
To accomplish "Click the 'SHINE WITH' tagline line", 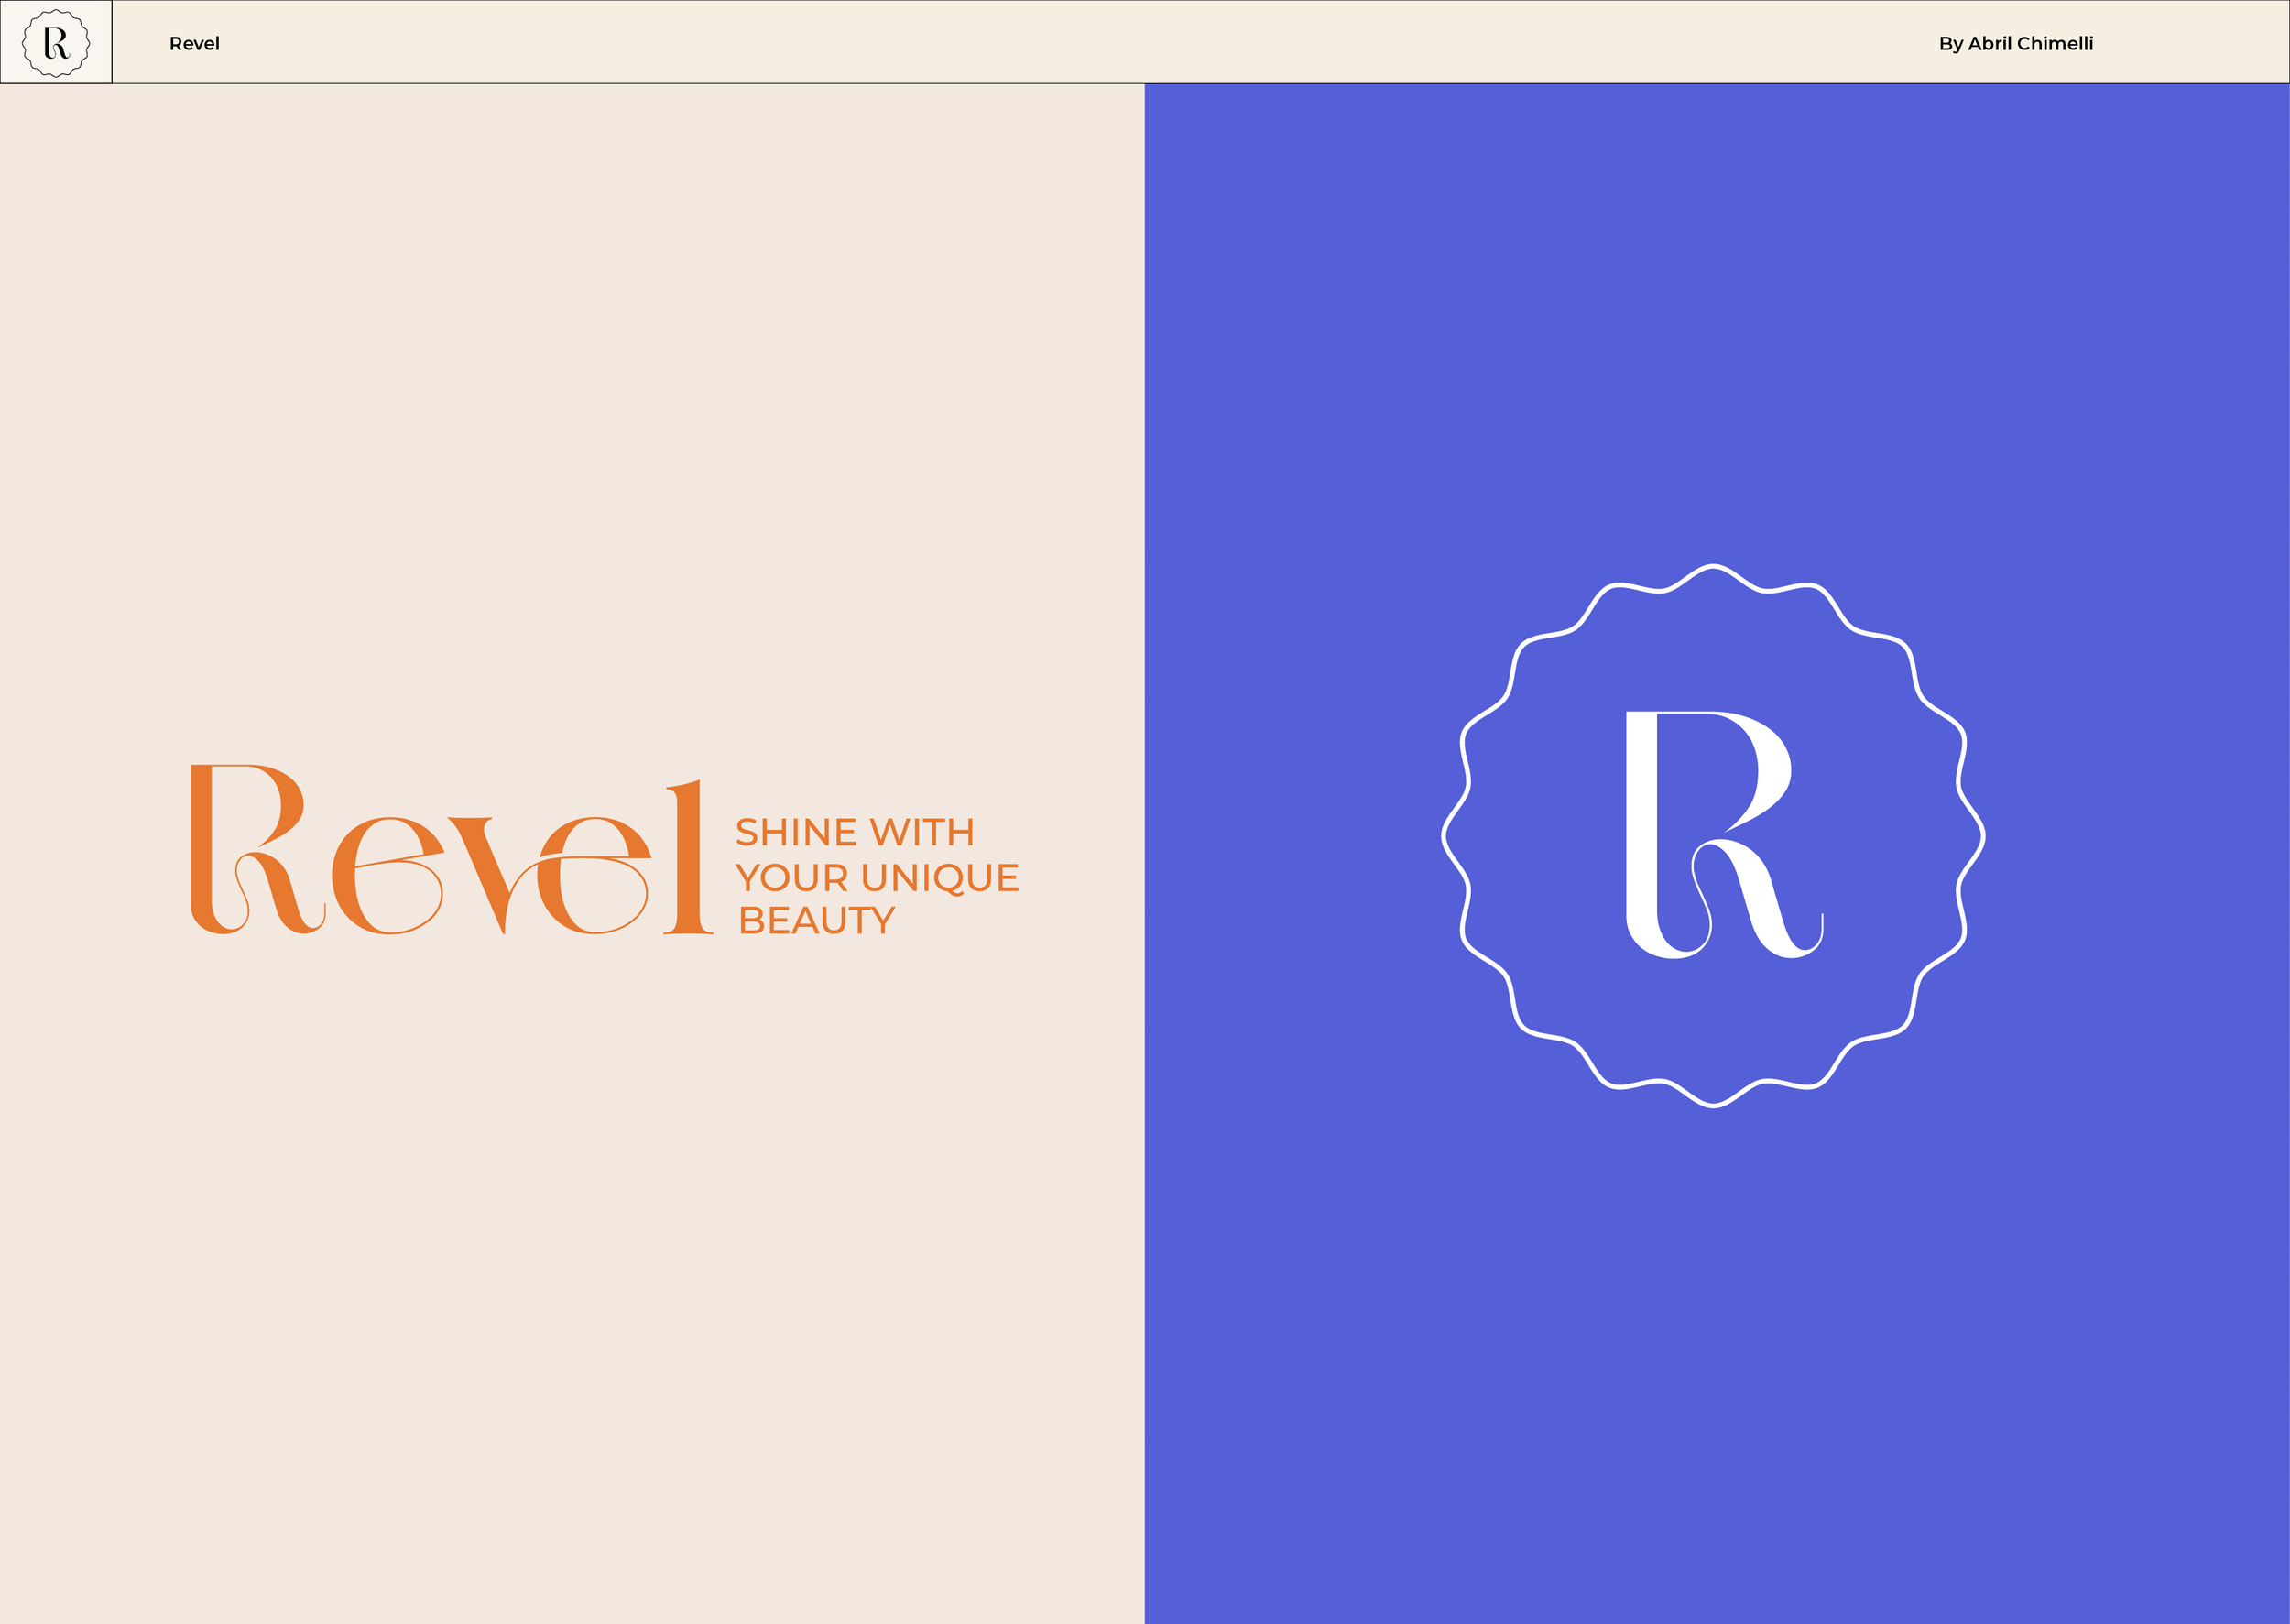I will [854, 832].
